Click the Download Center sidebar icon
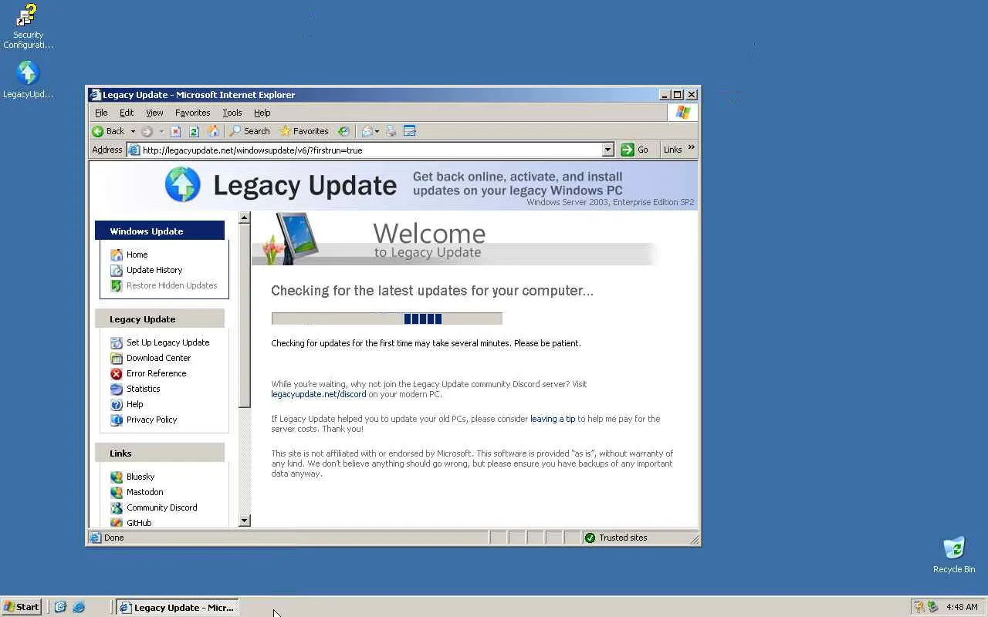Viewport: 988px width, 617px height. [x=117, y=358]
